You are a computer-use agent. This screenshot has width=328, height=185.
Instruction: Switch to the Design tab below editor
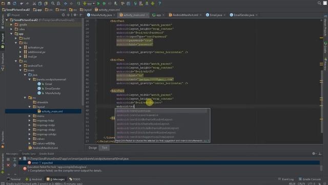(x=93, y=147)
